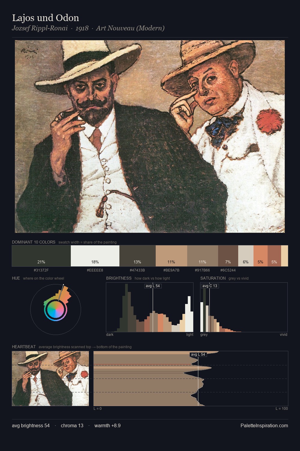Choose the light grey 6% swatch
This screenshot has width=300, height=451.
pos(246,256)
